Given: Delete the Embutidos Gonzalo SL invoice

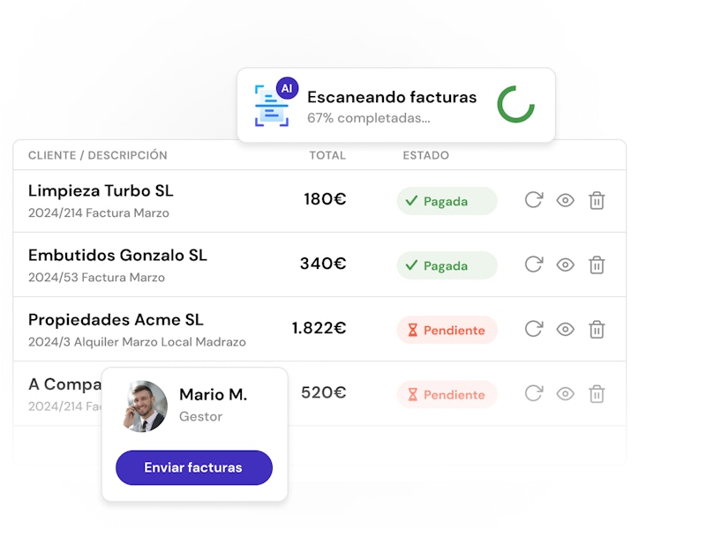Looking at the screenshot, I should coord(597,264).
